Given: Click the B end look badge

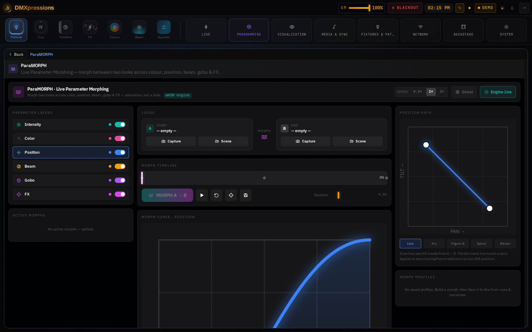Looking at the screenshot, I should (284, 128).
